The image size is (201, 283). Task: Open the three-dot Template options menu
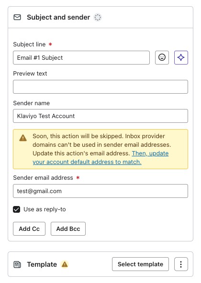pos(181,264)
